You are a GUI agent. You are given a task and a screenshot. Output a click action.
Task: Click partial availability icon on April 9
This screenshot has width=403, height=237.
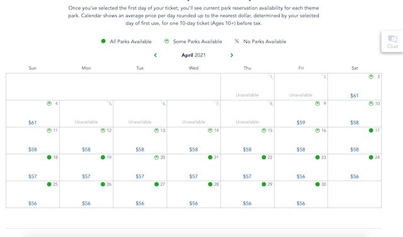(317, 103)
